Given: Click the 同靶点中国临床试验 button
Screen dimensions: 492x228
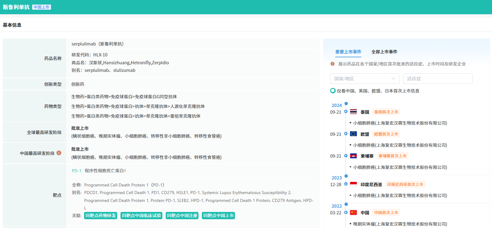Looking at the screenshot, I should (x=141, y=216).
